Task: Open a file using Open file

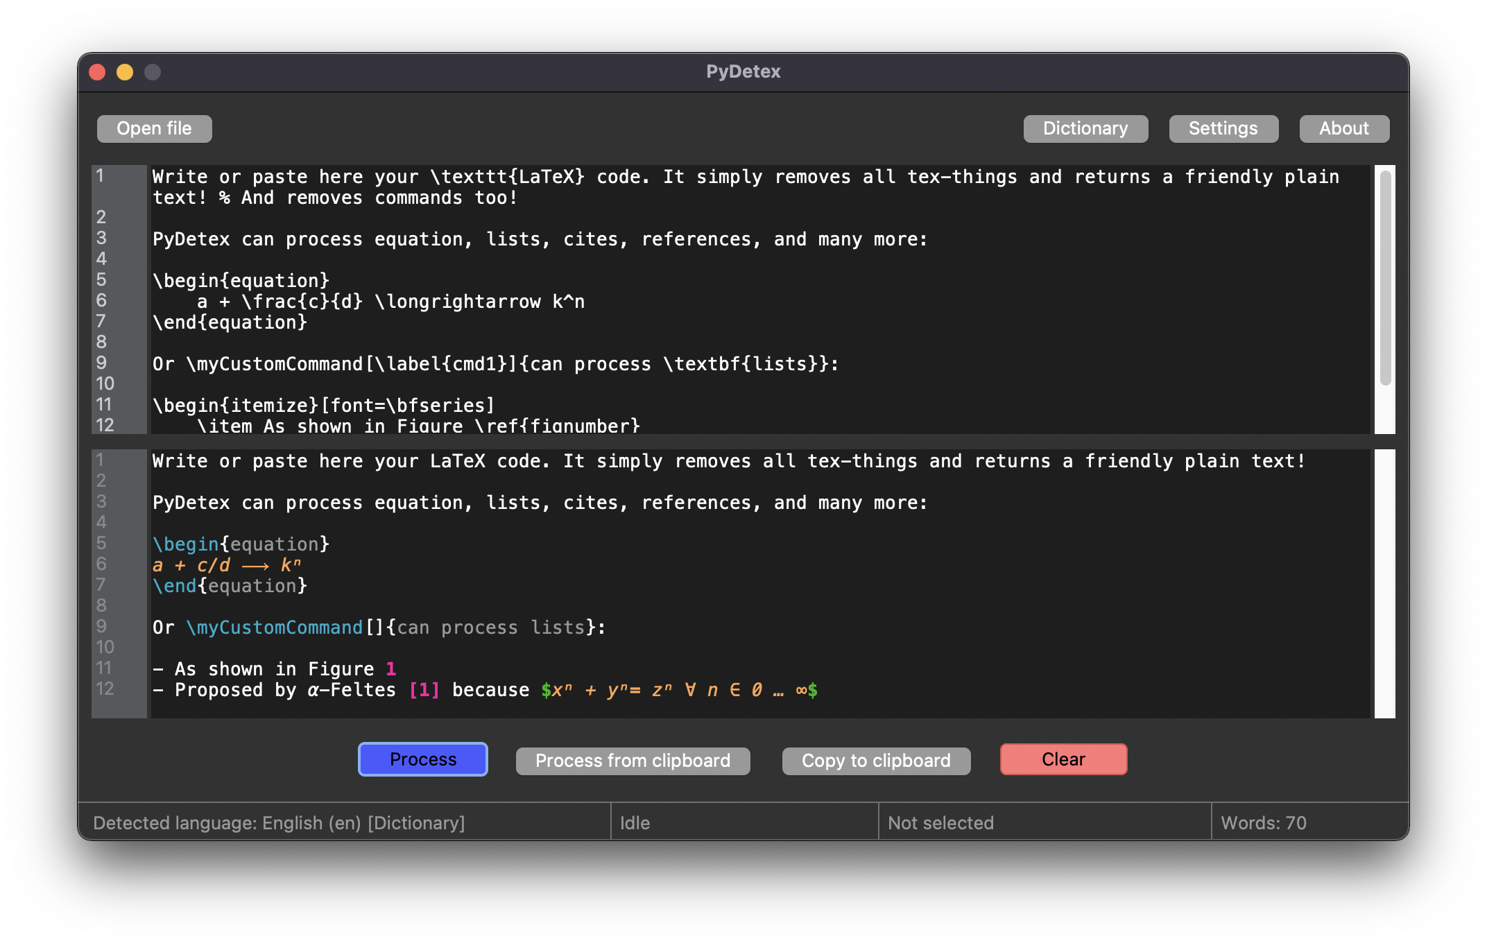Action: [x=154, y=128]
